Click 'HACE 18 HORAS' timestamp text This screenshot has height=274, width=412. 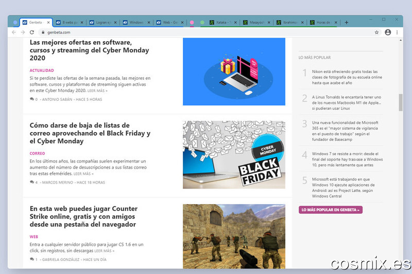(x=91, y=182)
